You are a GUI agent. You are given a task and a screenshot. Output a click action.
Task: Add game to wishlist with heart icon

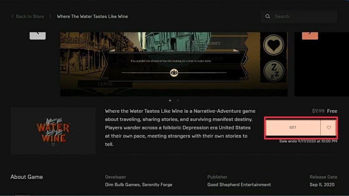click(329, 127)
